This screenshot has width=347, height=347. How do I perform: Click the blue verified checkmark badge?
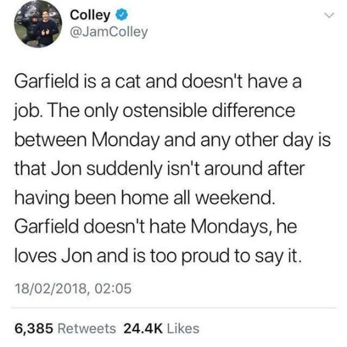pyautogui.click(x=121, y=15)
